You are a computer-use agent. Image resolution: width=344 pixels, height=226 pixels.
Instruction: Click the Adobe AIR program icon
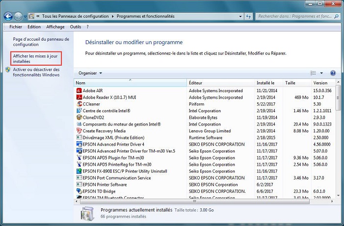point(79,91)
